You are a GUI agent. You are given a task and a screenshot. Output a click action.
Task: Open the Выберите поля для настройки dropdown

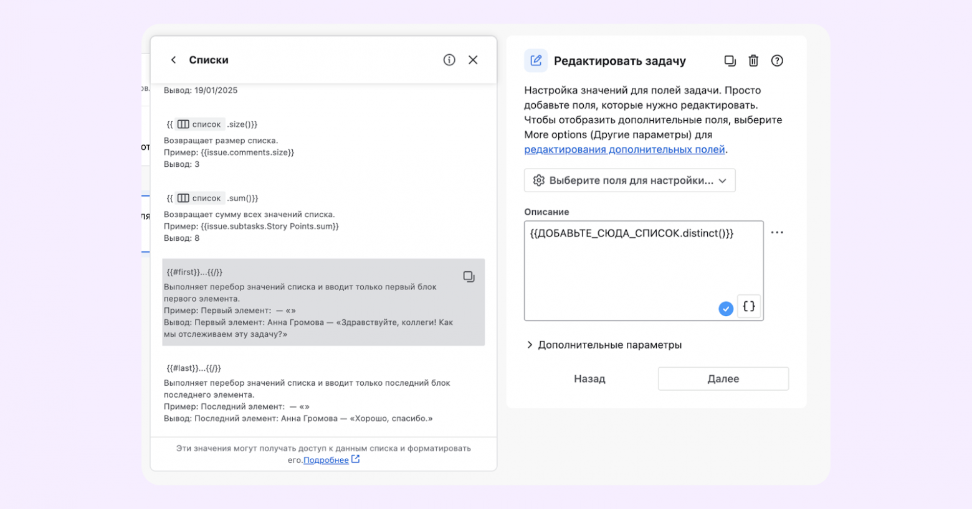pyautogui.click(x=628, y=180)
